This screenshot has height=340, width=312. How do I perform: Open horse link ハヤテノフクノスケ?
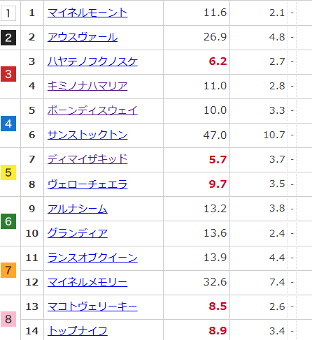(92, 61)
